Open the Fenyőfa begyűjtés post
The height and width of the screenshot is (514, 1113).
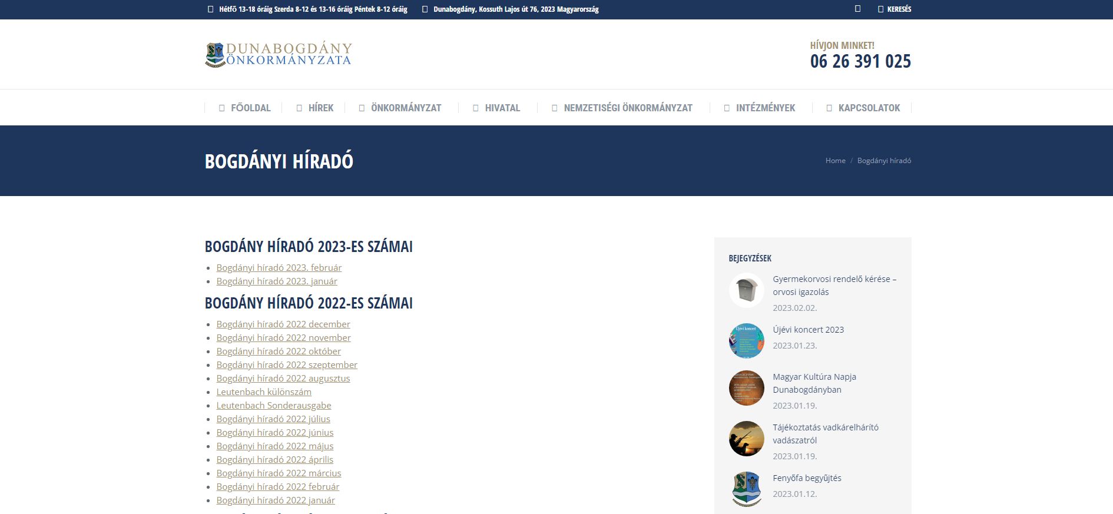[807, 478]
